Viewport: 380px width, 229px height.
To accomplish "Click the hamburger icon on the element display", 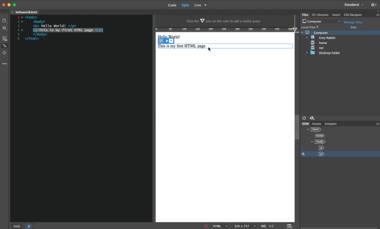I will pyautogui.click(x=161, y=41).
